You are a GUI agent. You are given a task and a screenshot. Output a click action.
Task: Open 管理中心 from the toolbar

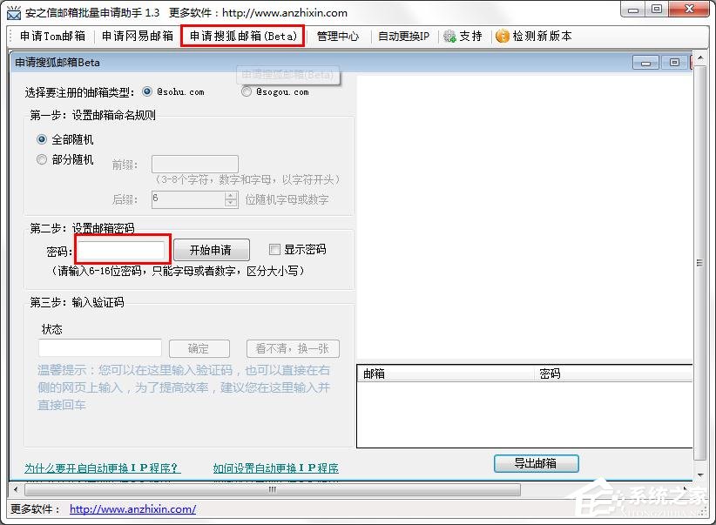coord(337,36)
